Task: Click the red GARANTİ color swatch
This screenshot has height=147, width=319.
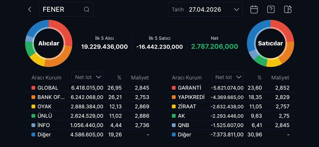Action: click(174, 88)
